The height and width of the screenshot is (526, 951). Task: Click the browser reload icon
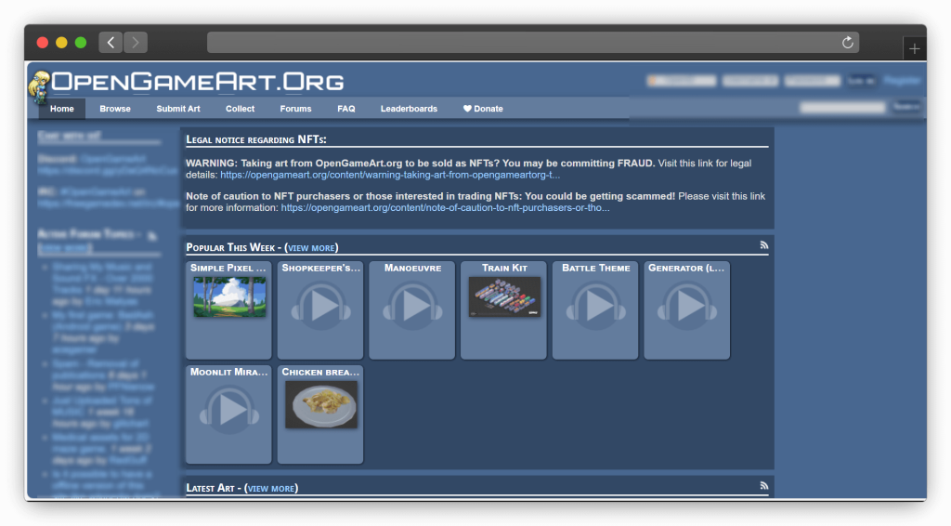point(847,43)
